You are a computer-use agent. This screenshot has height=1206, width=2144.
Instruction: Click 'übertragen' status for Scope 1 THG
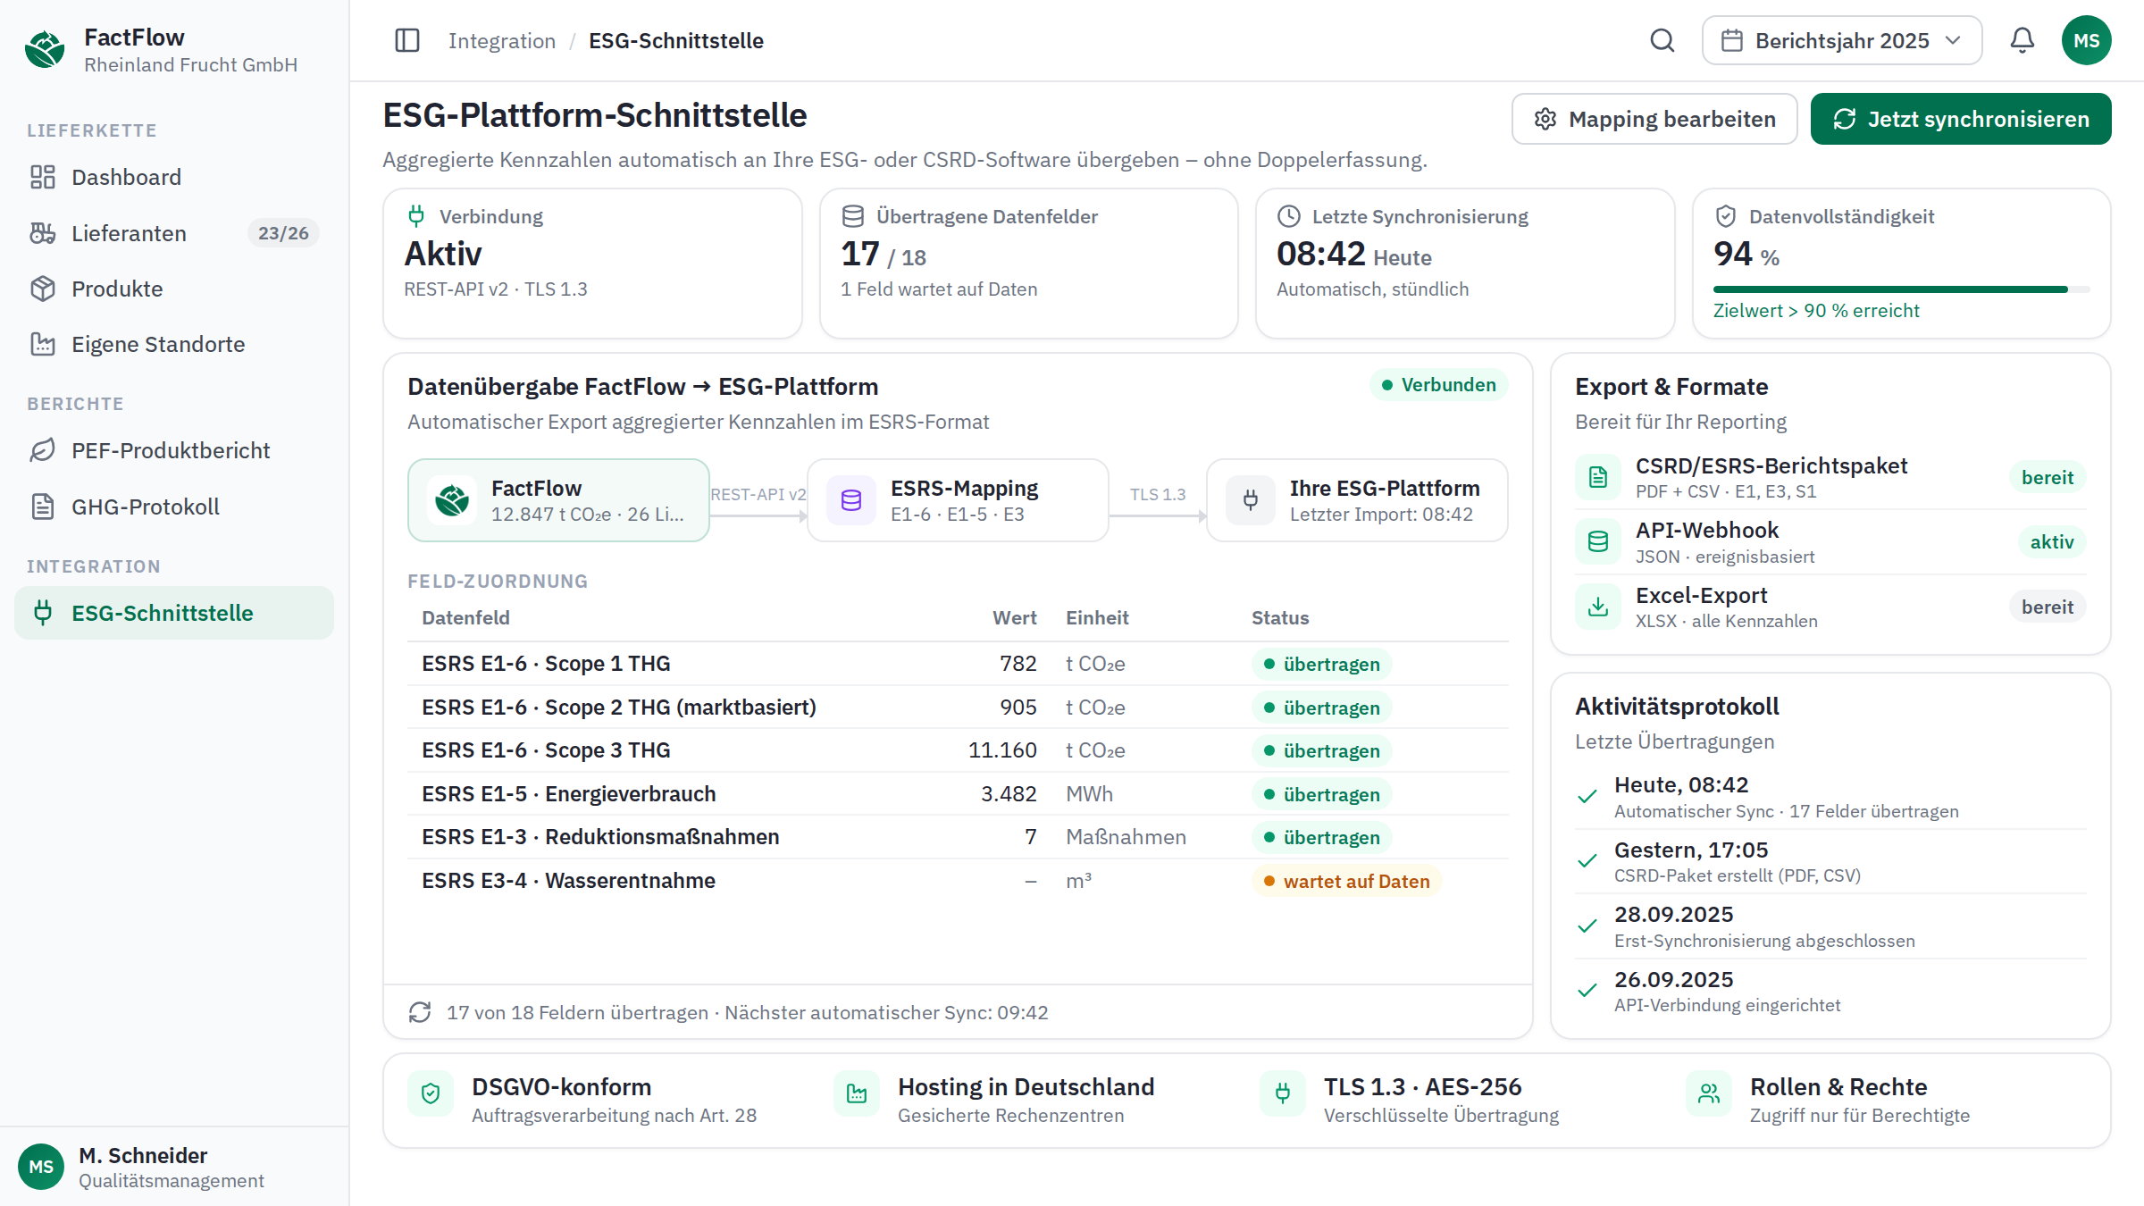(1322, 664)
